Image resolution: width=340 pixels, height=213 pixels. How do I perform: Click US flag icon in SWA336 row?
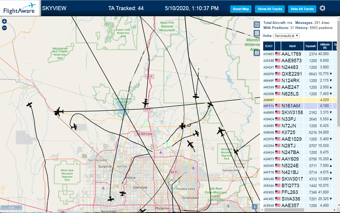278,199
